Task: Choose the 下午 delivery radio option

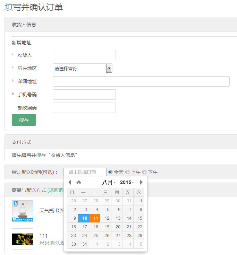Action: 144,172
